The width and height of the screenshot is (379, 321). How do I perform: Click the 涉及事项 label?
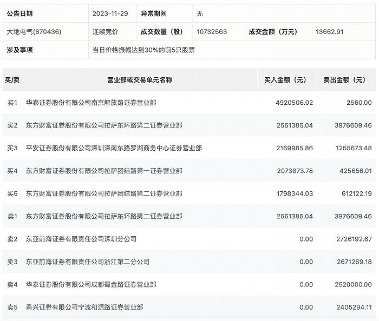(x=20, y=50)
